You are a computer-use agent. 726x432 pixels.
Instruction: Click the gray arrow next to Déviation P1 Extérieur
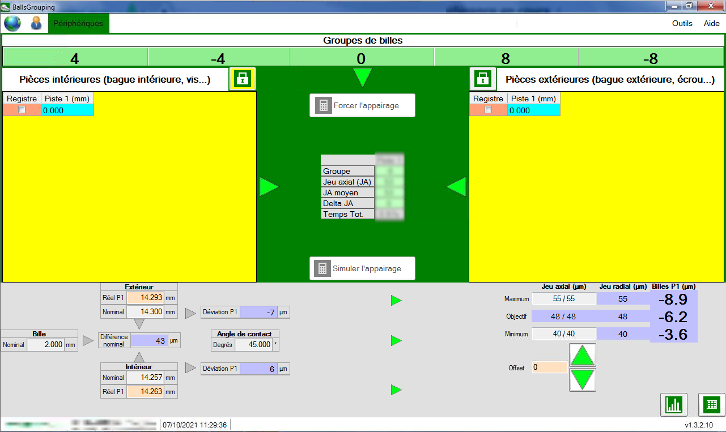(x=190, y=311)
